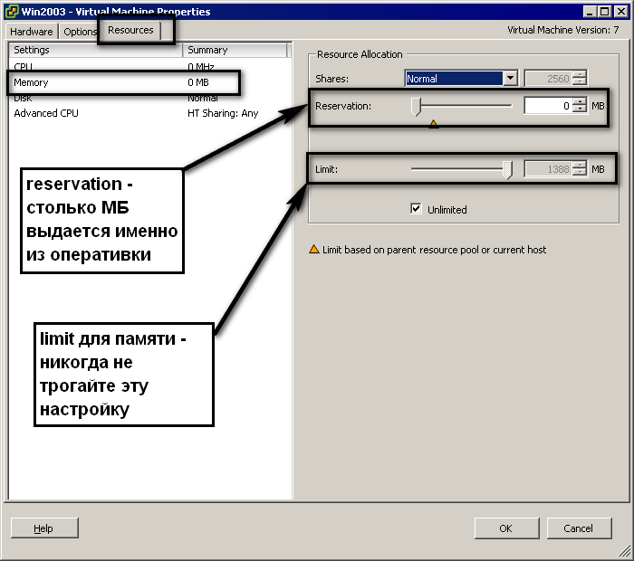Click the Reservation slider handle

click(x=417, y=107)
